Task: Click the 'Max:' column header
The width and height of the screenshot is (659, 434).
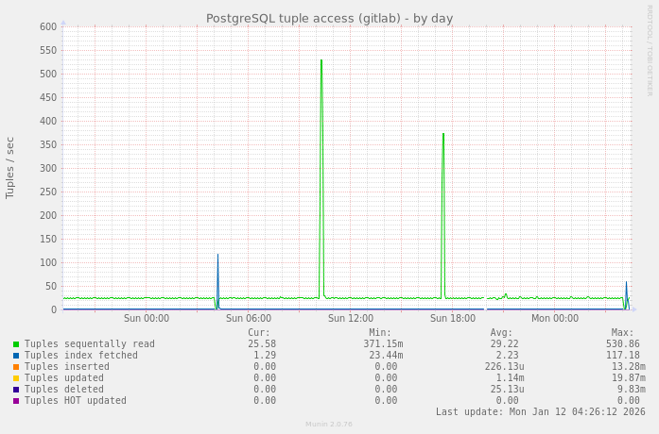Action: (622, 332)
